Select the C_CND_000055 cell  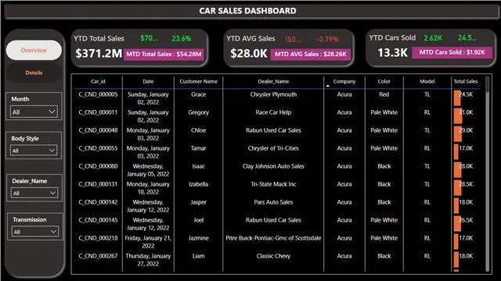point(98,148)
